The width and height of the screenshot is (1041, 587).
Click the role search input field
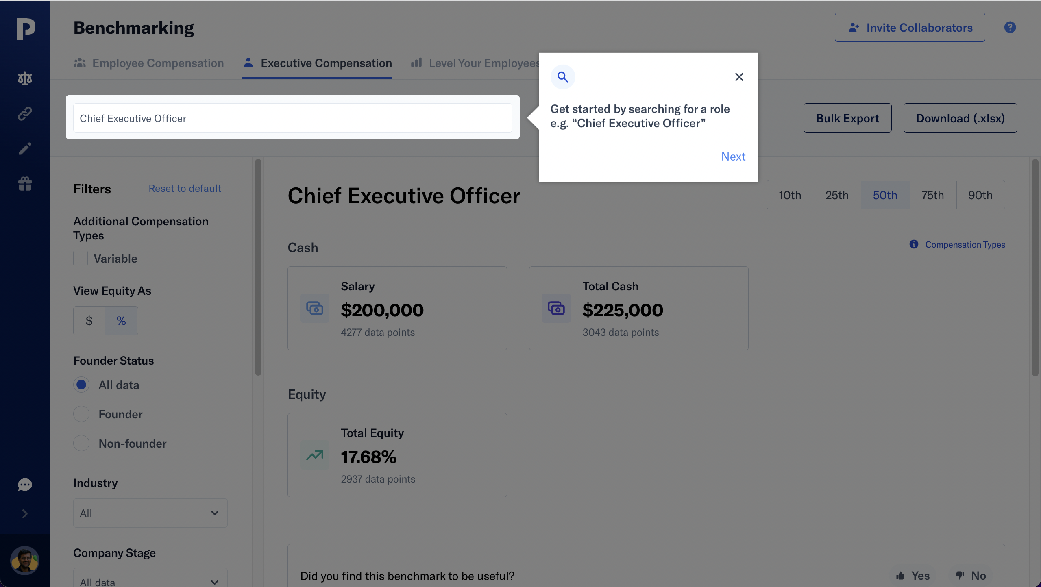coord(292,118)
